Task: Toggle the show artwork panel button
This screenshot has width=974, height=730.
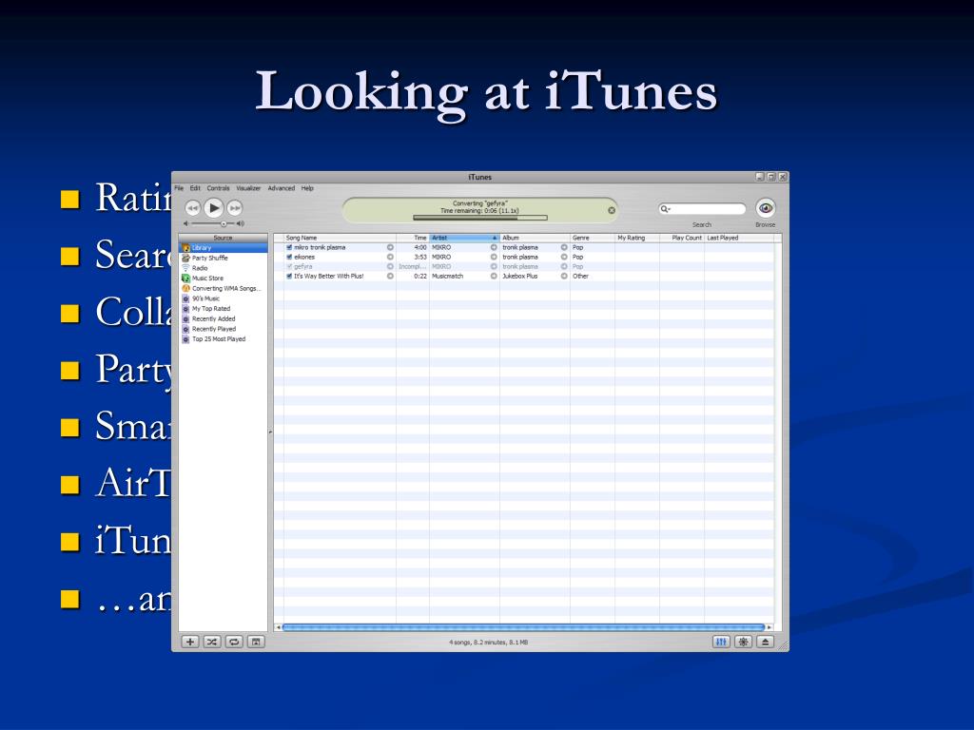Action: (256, 642)
